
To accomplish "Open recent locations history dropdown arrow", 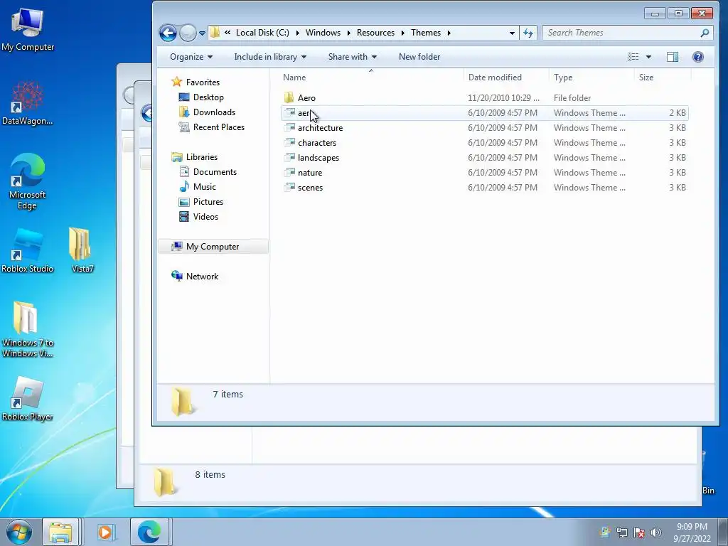I will [x=203, y=33].
